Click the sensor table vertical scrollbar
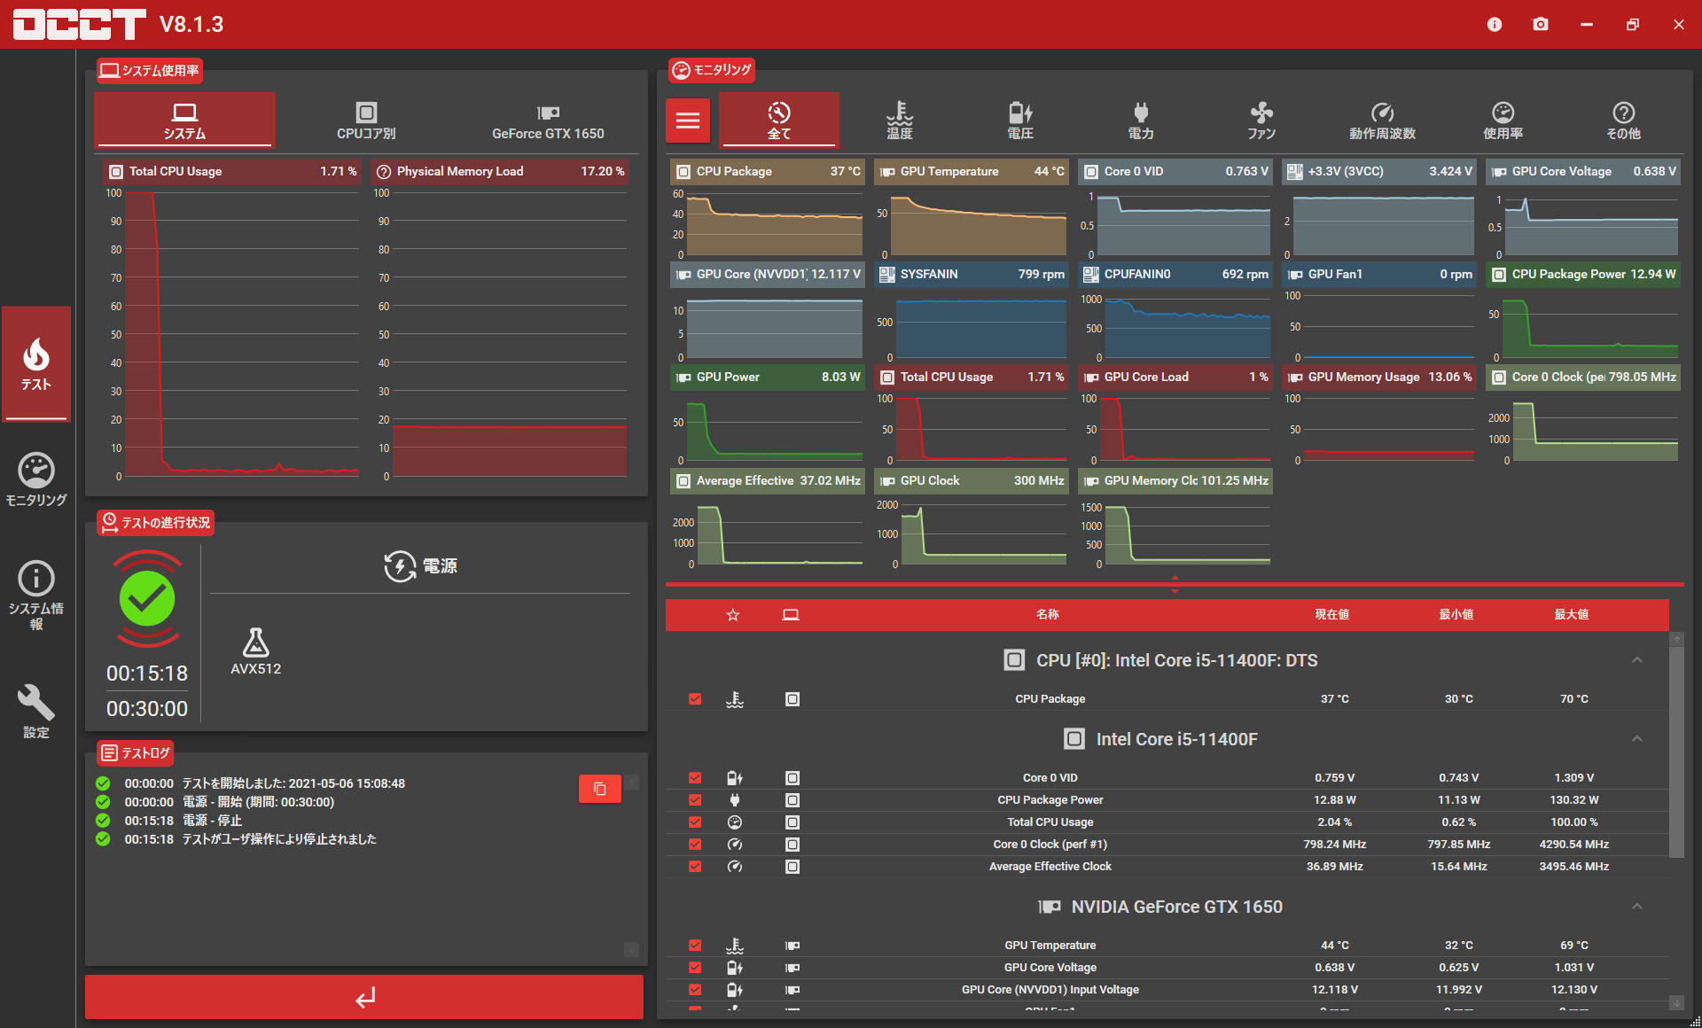This screenshot has height=1028, width=1702. pyautogui.click(x=1675, y=753)
